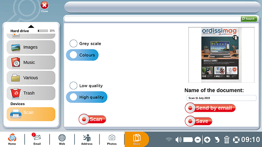This screenshot has width=262, height=147.
Task: Open Docs tab
Action: 137,139
